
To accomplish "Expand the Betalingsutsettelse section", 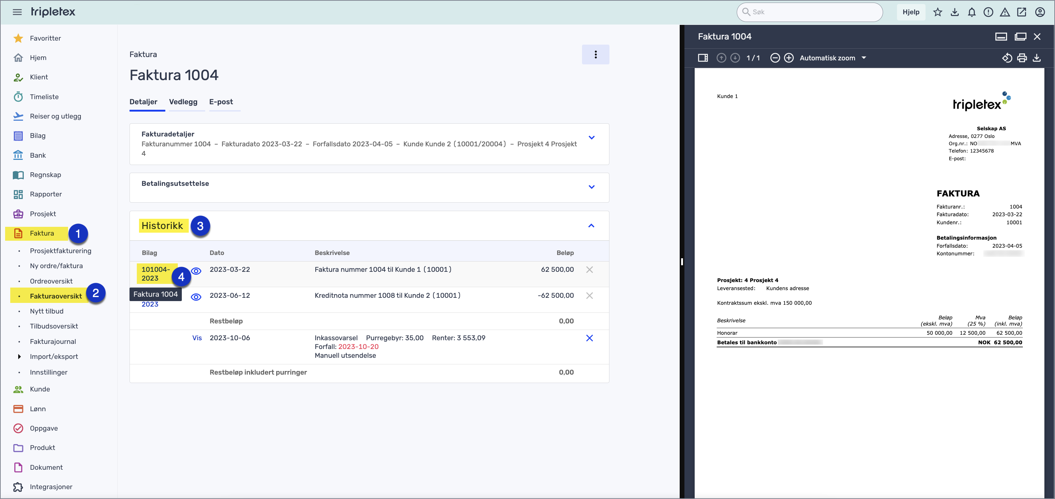I will [x=591, y=187].
